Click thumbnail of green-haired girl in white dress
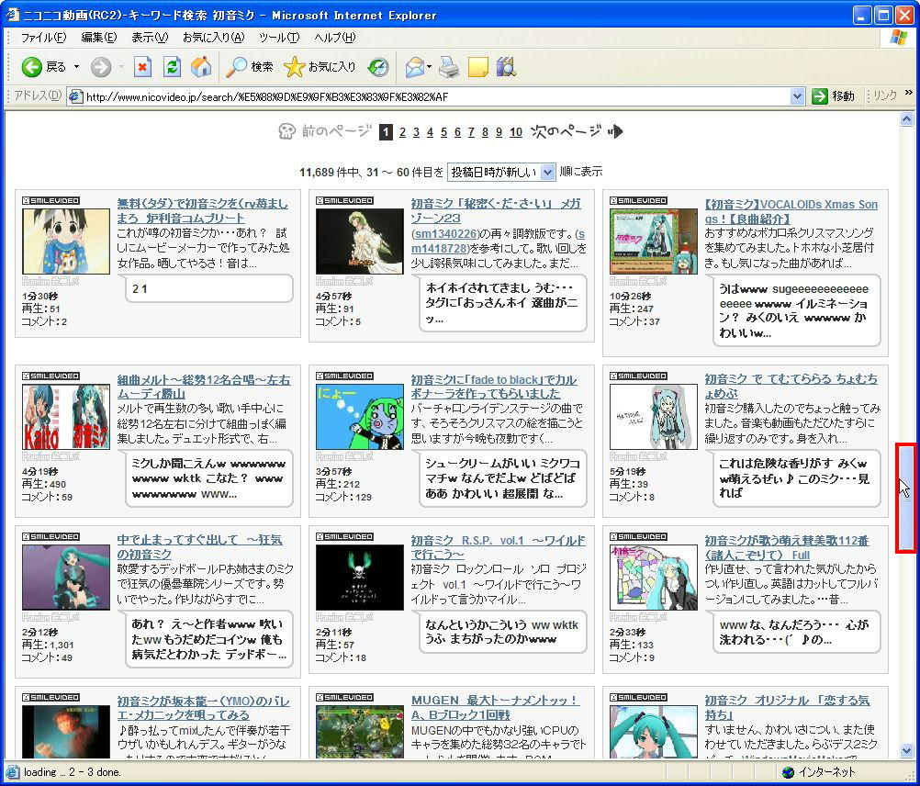This screenshot has width=920, height=786. 360,241
